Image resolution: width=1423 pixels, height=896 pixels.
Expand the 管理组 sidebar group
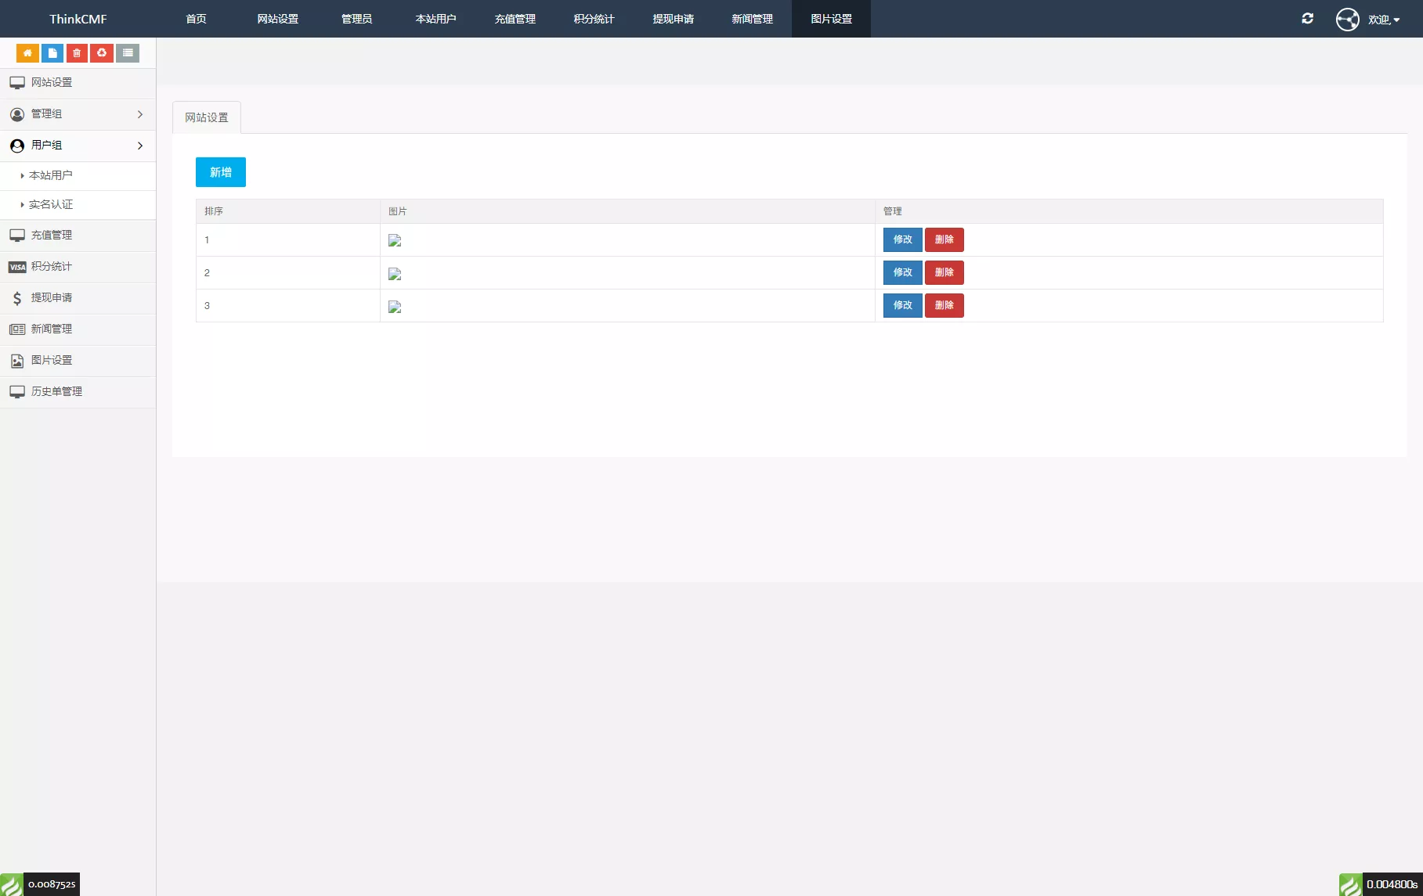click(78, 114)
